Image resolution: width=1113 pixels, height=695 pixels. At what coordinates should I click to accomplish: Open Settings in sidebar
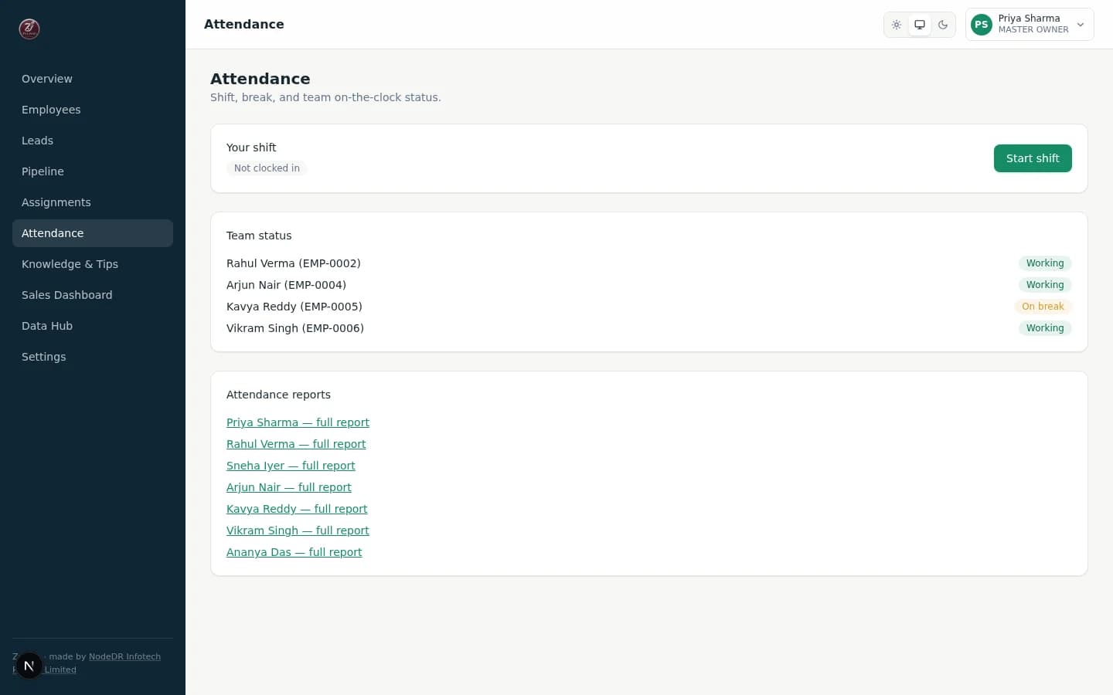tap(93, 357)
